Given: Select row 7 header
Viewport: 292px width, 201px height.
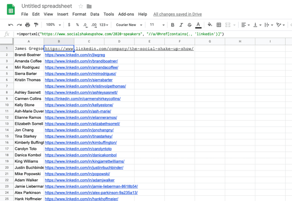Looking at the screenshot, I should (7, 86).
